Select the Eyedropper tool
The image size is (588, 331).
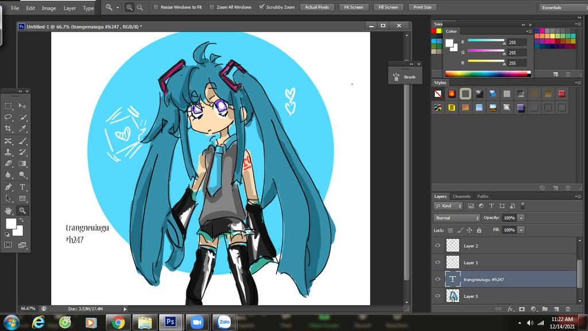(22, 129)
